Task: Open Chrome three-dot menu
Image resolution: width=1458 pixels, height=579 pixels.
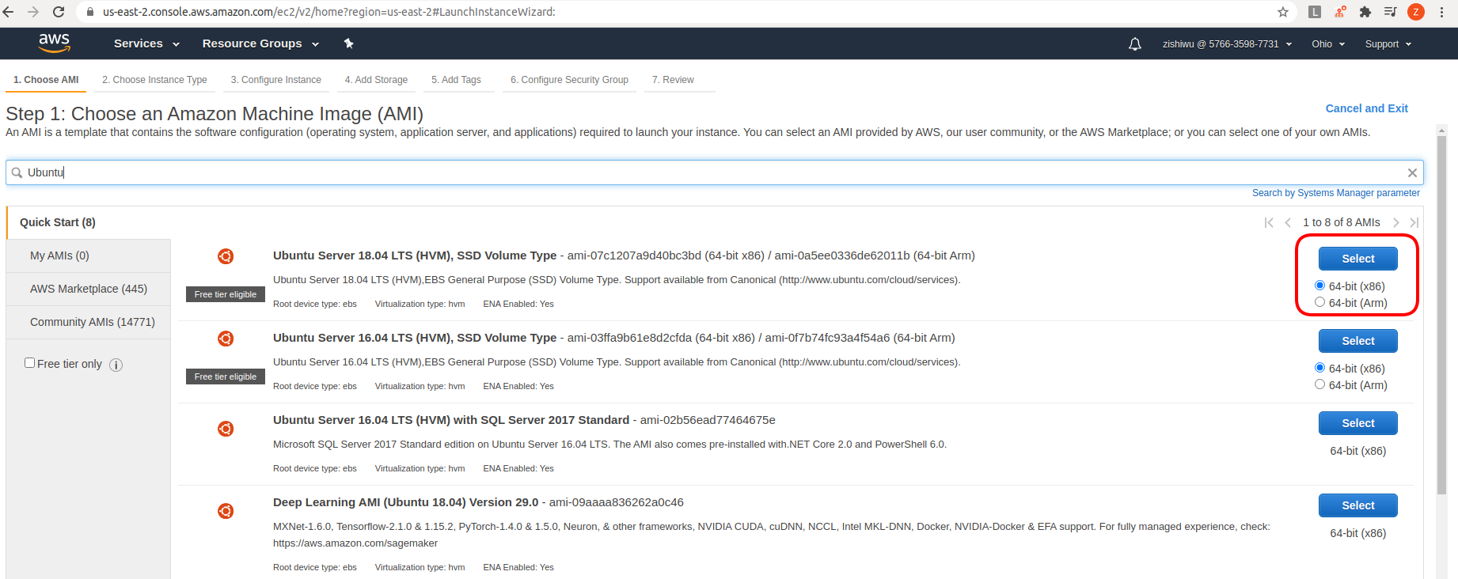Action: pyautogui.click(x=1441, y=12)
